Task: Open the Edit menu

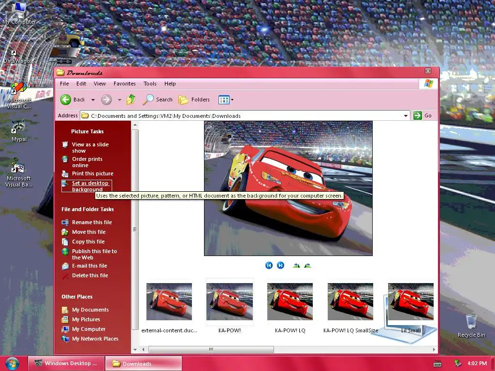Action: (x=81, y=84)
